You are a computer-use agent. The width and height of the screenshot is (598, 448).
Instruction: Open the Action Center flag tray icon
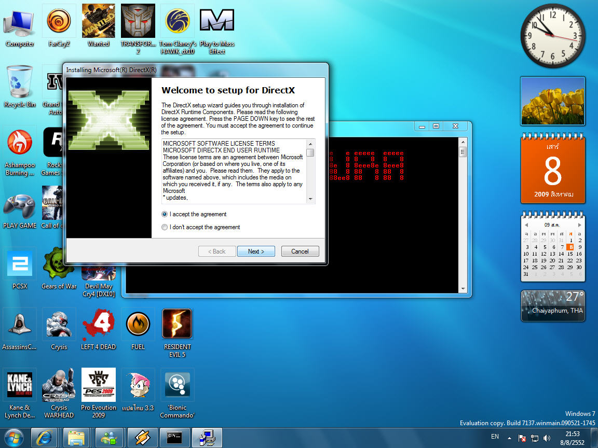pyautogui.click(x=523, y=439)
